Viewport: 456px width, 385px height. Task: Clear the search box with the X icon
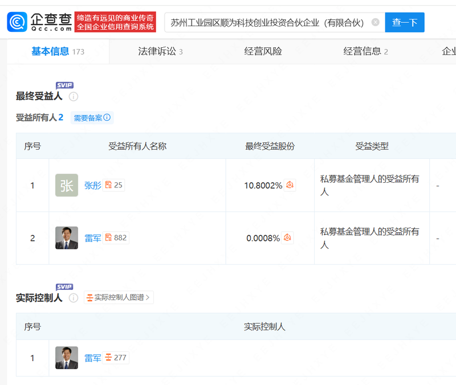(x=375, y=22)
